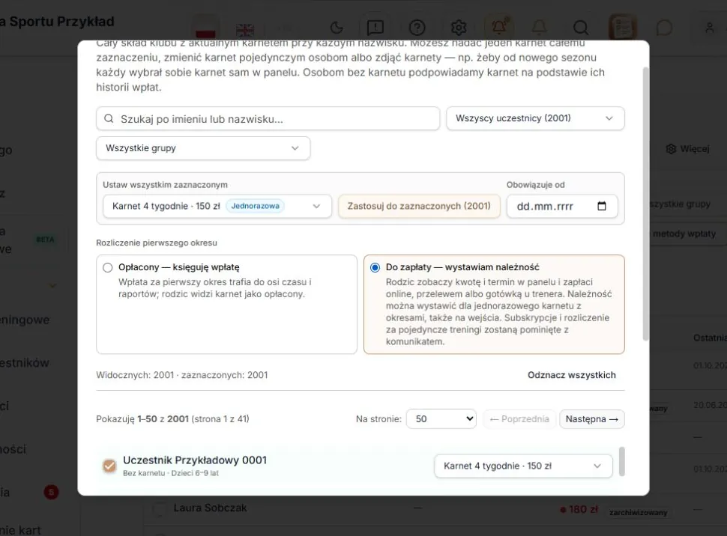Open the karnet dropdown for Uczestnik Przykładowy 0001
Screen dimensions: 727x536
click(x=523, y=466)
